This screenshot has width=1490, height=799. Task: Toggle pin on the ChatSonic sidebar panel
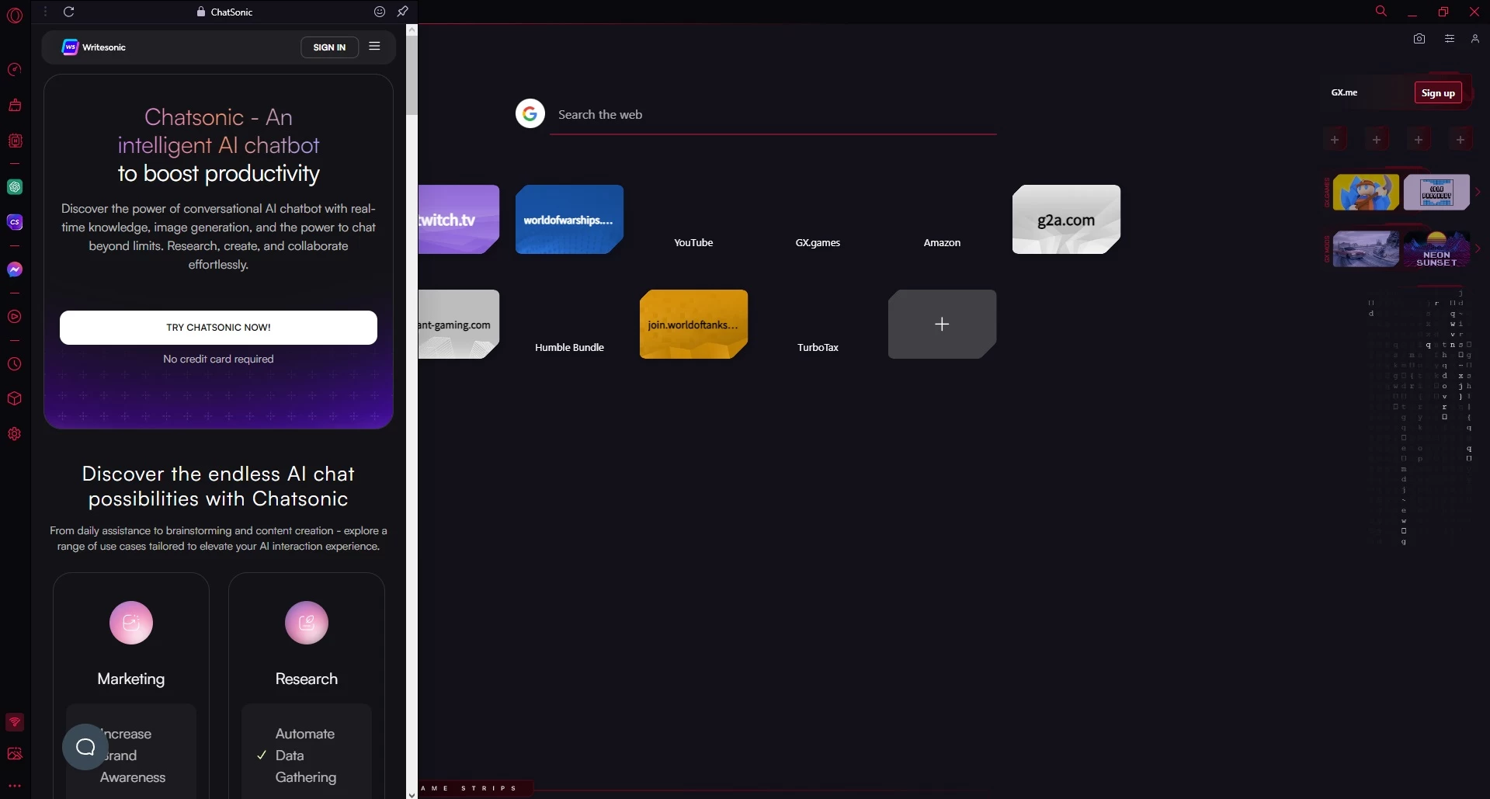(402, 12)
